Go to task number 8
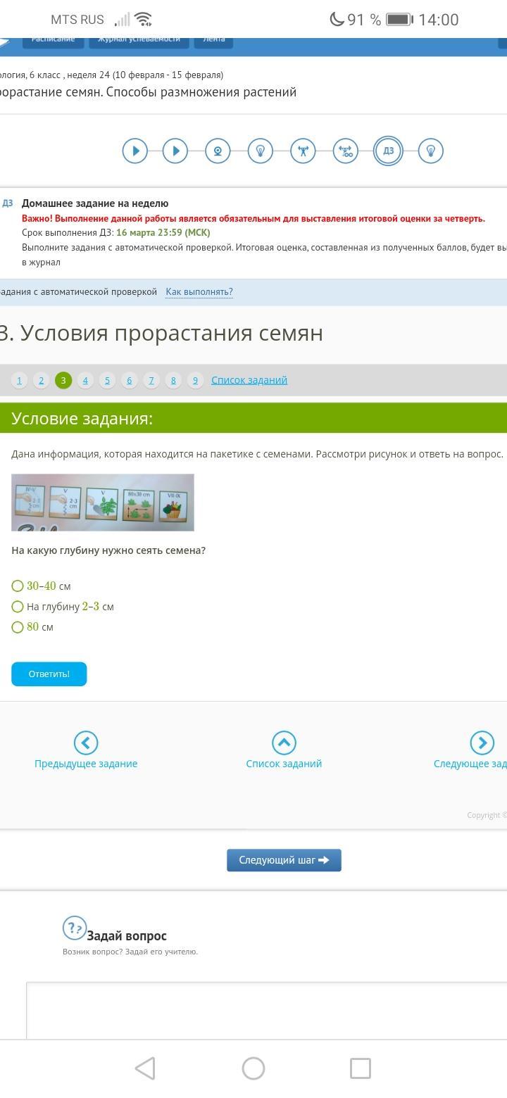 173,380
